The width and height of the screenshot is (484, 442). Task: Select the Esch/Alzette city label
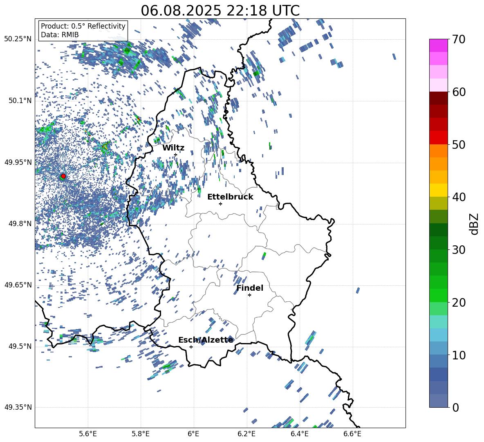[206, 340]
